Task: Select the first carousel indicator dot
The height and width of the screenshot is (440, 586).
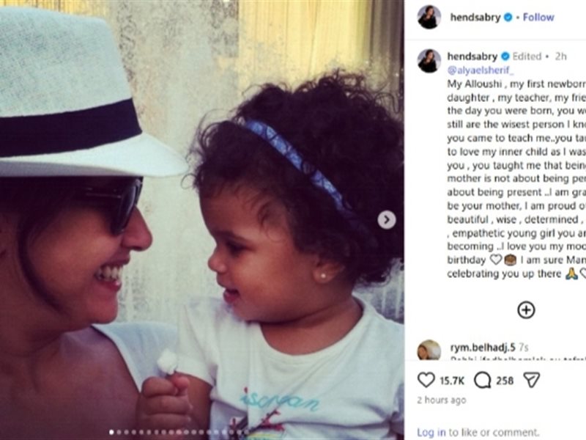Action: point(111,432)
